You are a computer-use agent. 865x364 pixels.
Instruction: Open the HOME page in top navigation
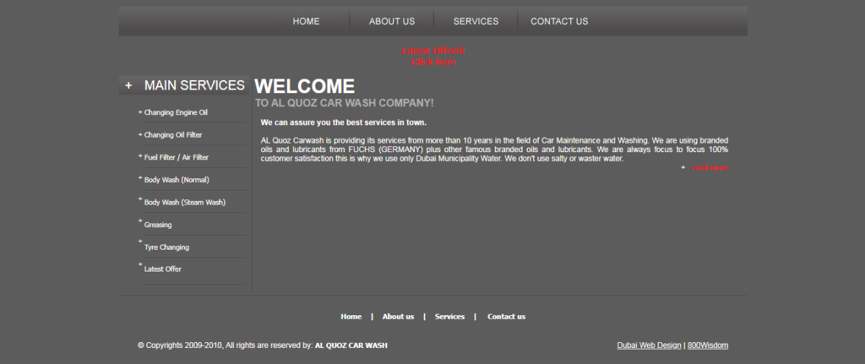click(x=306, y=22)
